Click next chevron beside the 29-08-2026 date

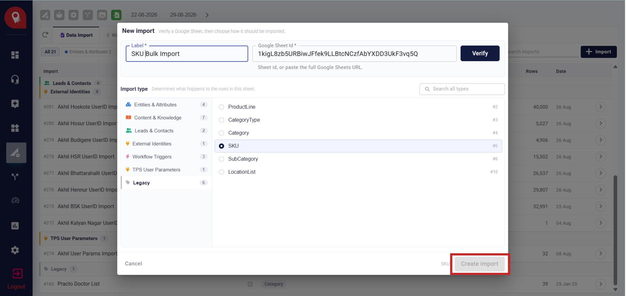207,15
